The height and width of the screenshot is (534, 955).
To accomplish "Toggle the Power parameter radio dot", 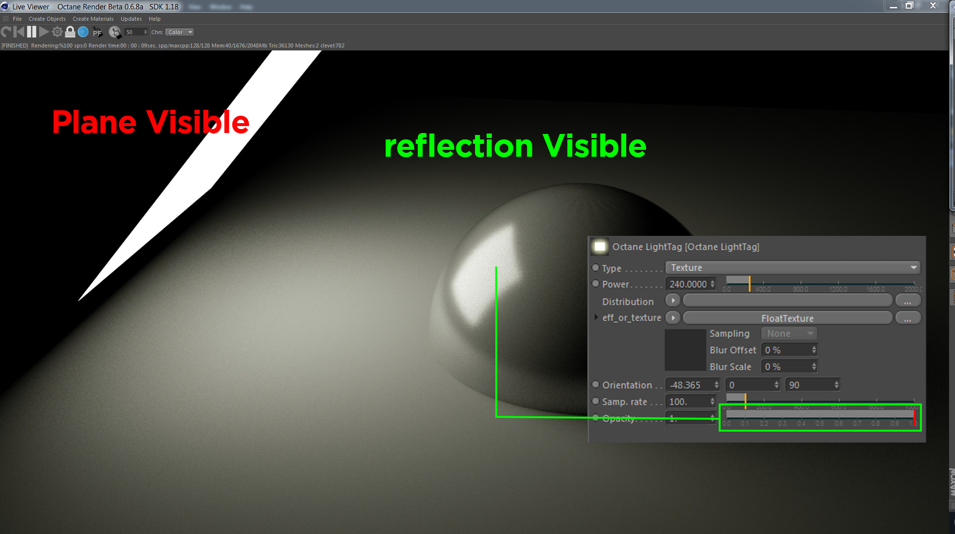I will [x=596, y=284].
